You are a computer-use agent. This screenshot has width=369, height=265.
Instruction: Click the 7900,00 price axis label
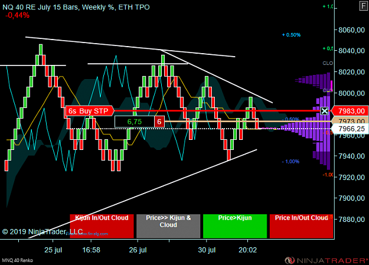(x=352, y=198)
